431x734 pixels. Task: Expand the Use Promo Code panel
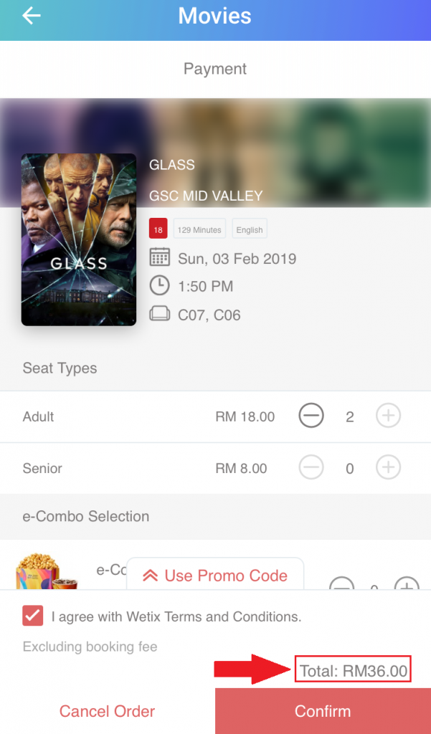[x=215, y=576]
